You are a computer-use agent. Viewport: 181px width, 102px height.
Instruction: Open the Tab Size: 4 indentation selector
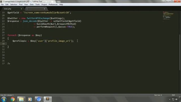tap(158, 95)
